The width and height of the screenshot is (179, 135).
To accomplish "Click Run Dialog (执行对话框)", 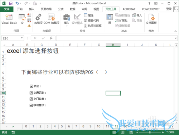I will (93, 25).
